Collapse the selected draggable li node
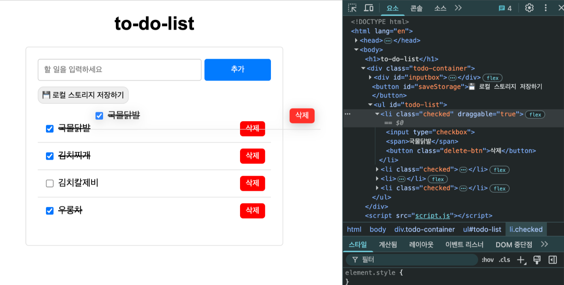This screenshot has height=285, width=564. point(377,114)
